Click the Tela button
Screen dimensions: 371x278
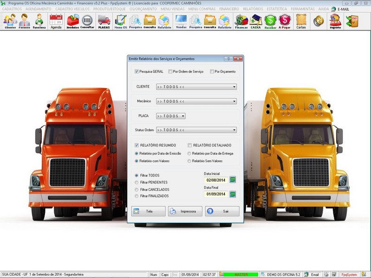(x=148, y=211)
